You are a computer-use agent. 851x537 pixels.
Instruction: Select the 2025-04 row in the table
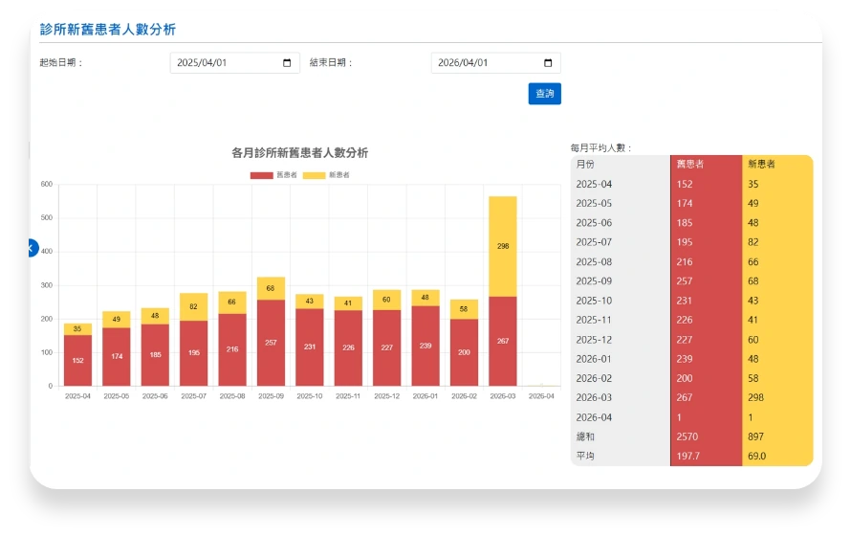tap(692, 184)
